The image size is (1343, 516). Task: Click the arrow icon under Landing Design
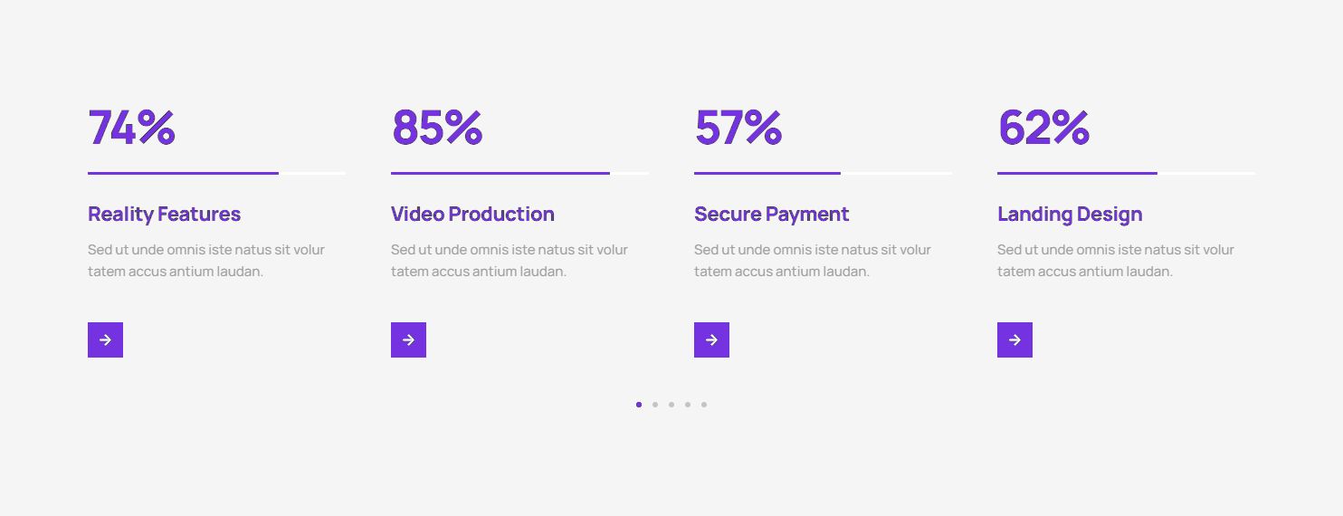tap(1014, 339)
